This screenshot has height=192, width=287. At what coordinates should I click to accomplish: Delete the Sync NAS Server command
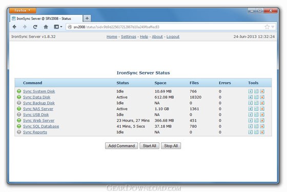coord(262,109)
